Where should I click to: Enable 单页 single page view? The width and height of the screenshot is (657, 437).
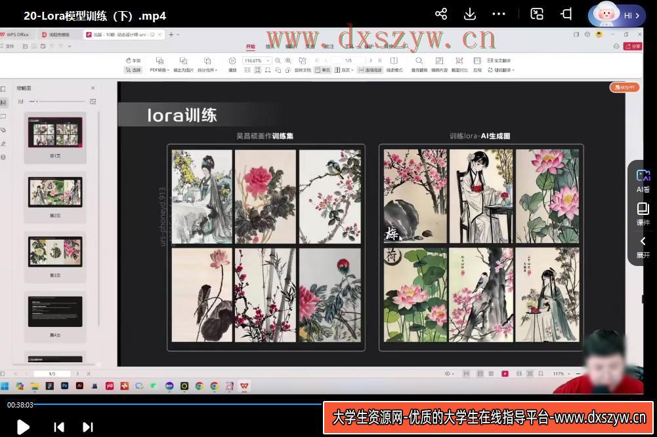323,70
